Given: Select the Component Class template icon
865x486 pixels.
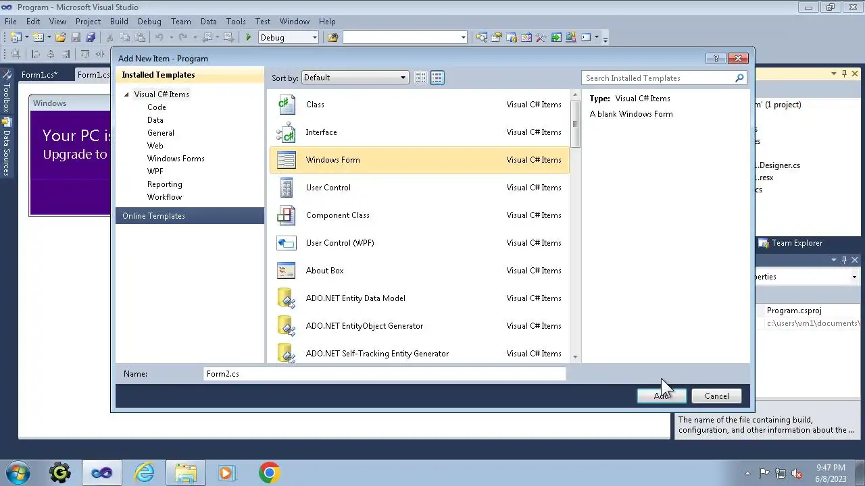Looking at the screenshot, I should [x=287, y=215].
